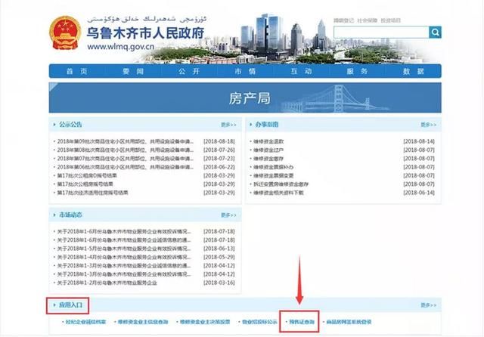The height and width of the screenshot is (337, 484).
Task: Click 投资项目 keyword above search box
Action: (x=390, y=20)
